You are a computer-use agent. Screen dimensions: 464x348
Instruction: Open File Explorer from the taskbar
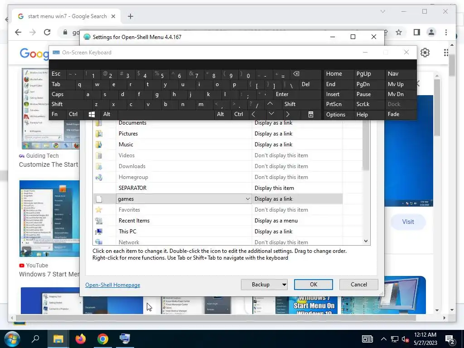click(58, 339)
